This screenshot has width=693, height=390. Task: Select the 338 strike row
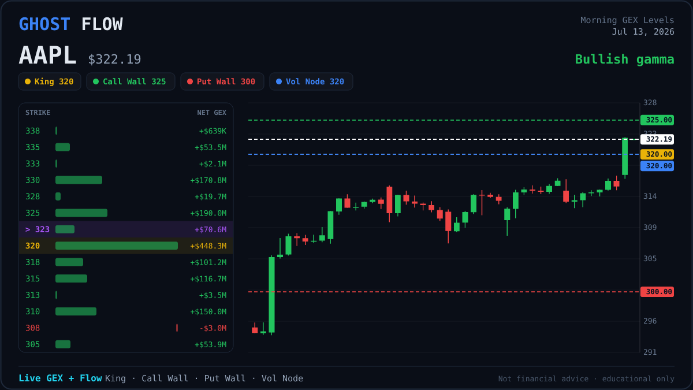[x=126, y=131]
